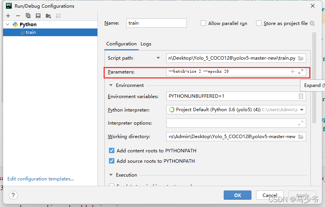Switch to the Configuration tab
This screenshot has width=325, height=207.
121,44
